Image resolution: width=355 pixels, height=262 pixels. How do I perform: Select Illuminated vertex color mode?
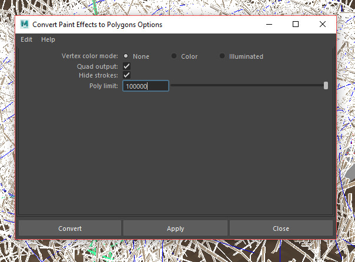222,56
